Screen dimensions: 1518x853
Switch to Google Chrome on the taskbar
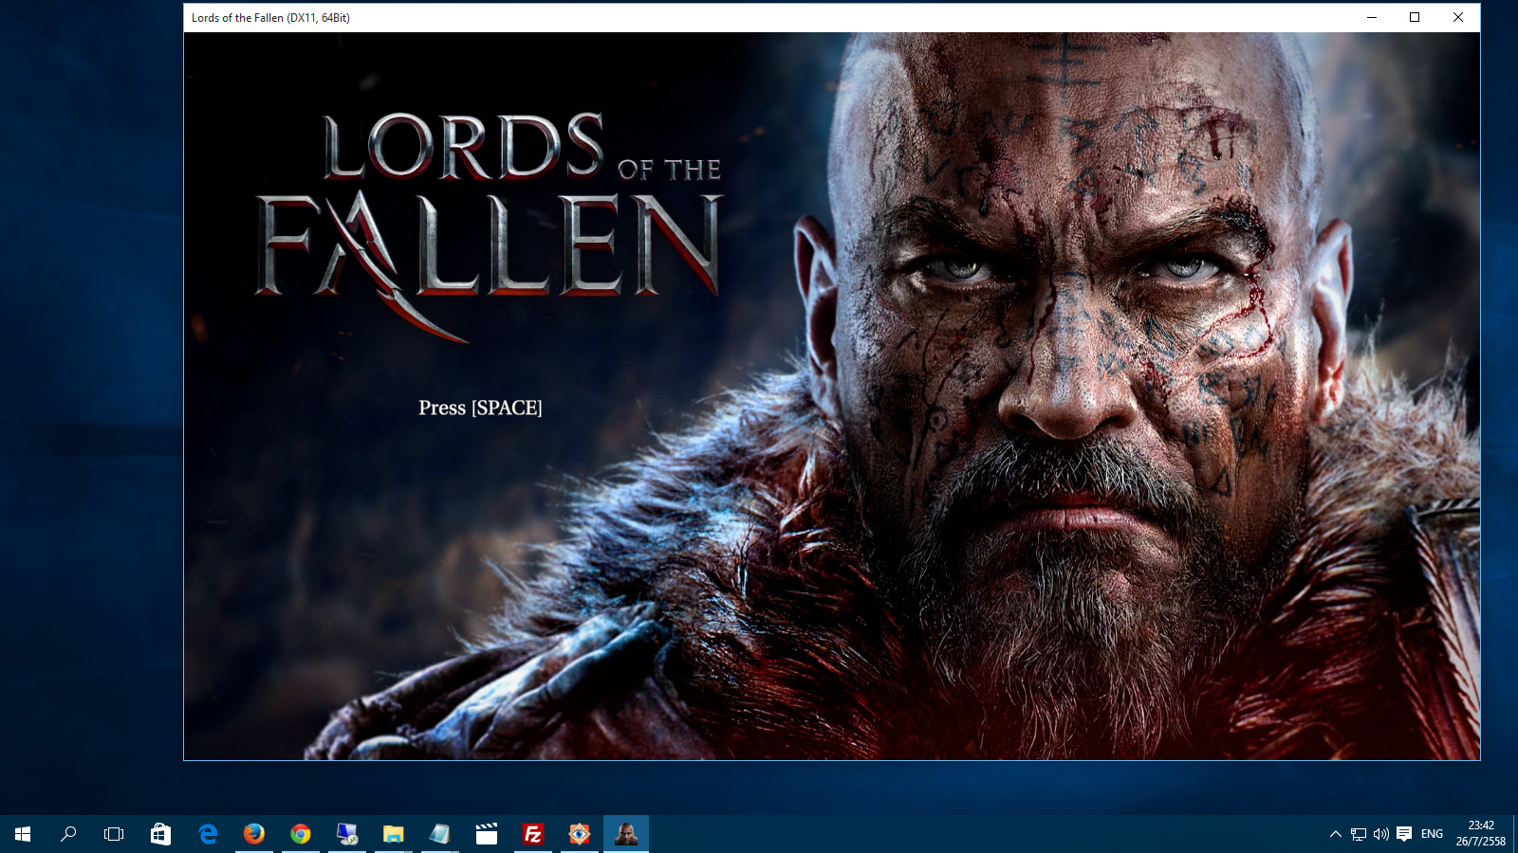tap(301, 834)
